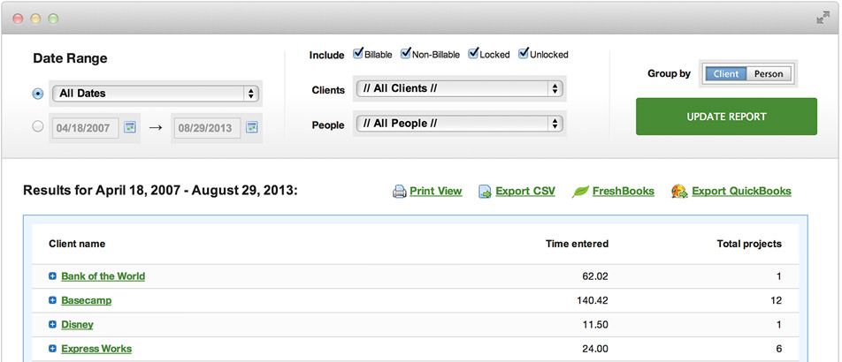Screen dimensions: 842x362
Task: Click the 04/18/2007 start date field
Action: tap(82, 128)
